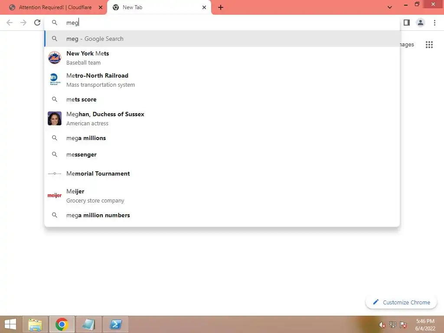Open the side panel icon

[x=407, y=23]
